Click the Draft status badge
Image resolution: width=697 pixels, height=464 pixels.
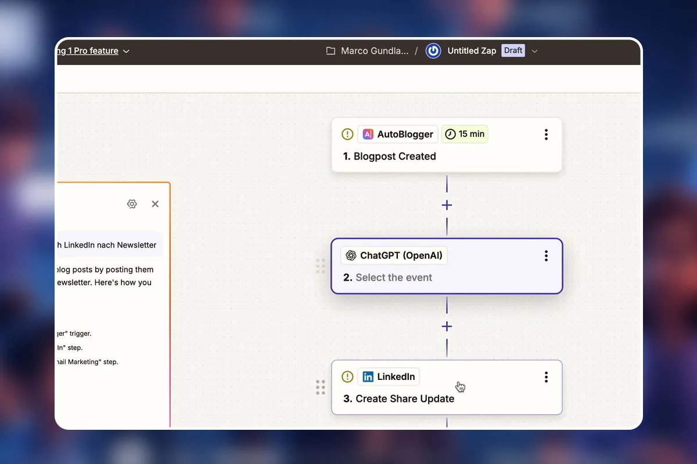[513, 50]
